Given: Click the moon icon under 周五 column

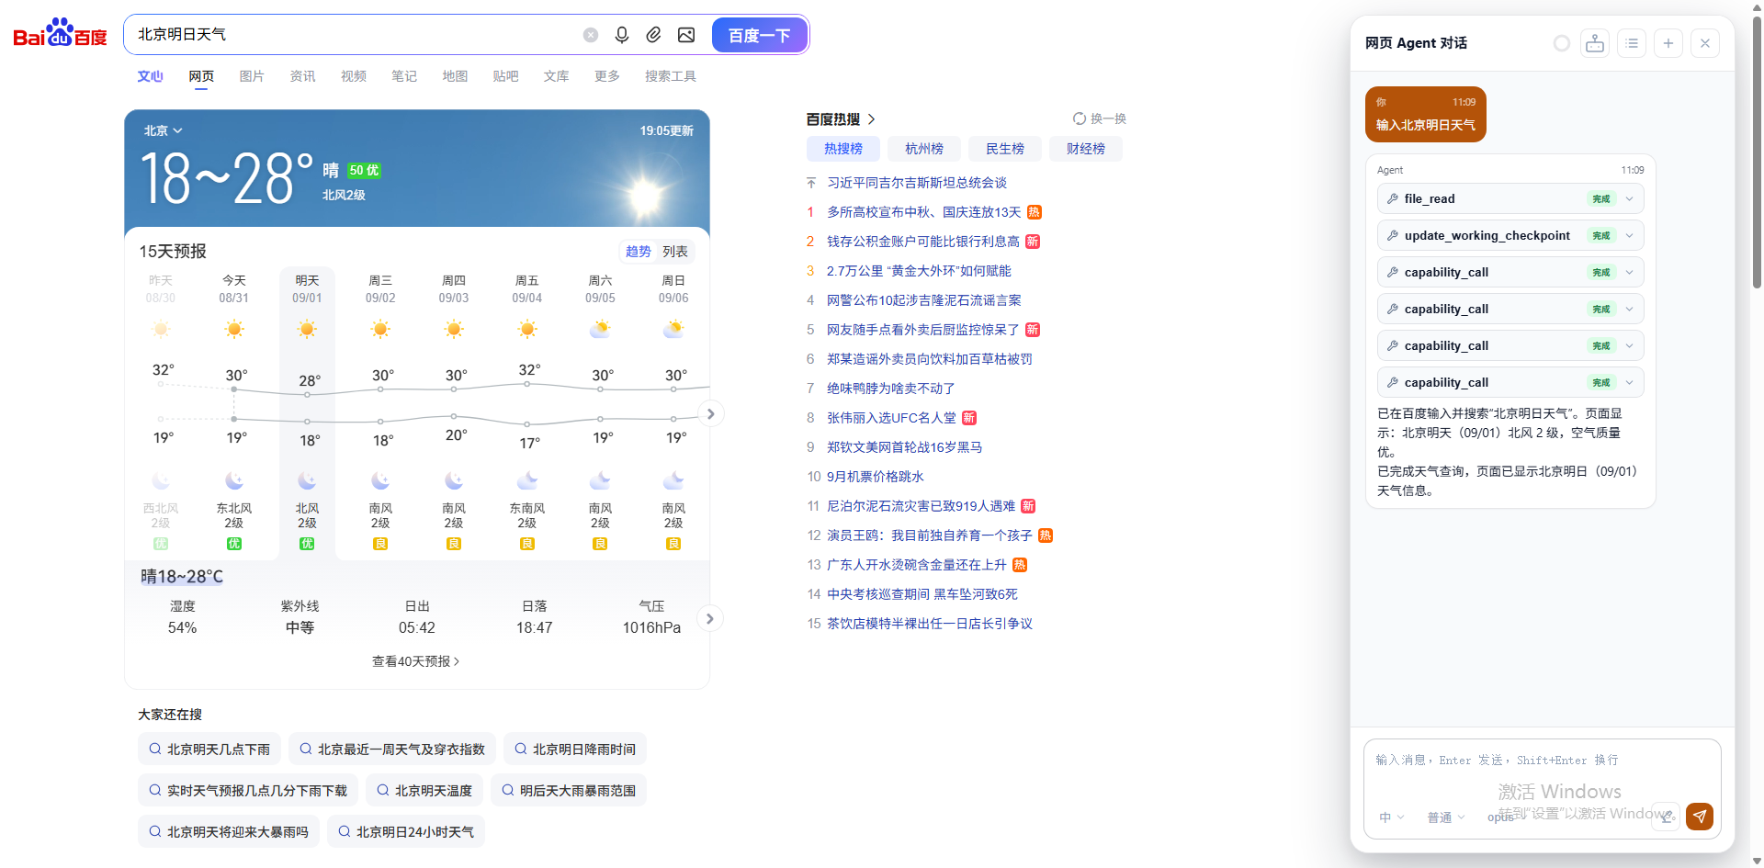Looking at the screenshot, I should click(x=527, y=480).
